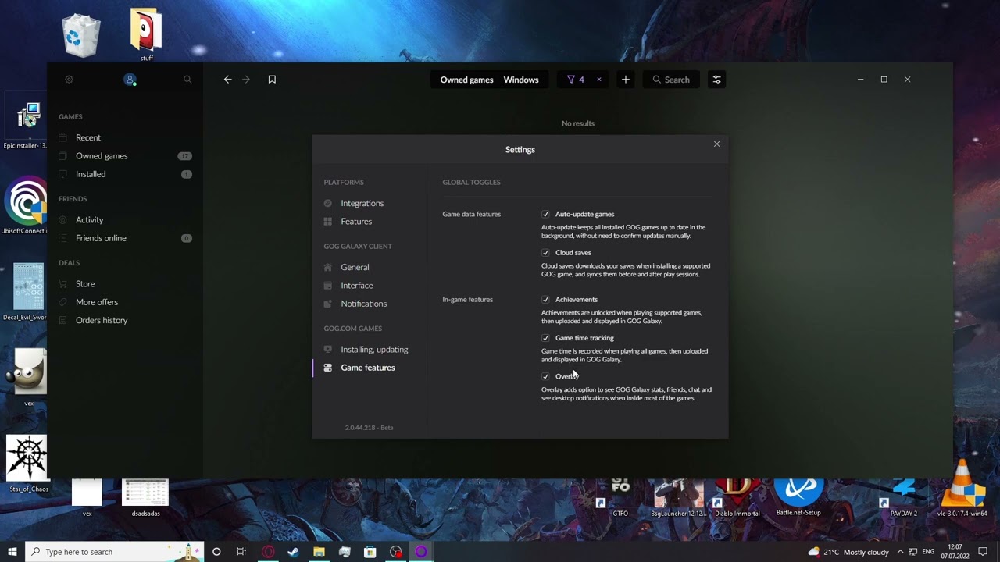
Task: Click the bookmark icon
Action: [x=272, y=80]
